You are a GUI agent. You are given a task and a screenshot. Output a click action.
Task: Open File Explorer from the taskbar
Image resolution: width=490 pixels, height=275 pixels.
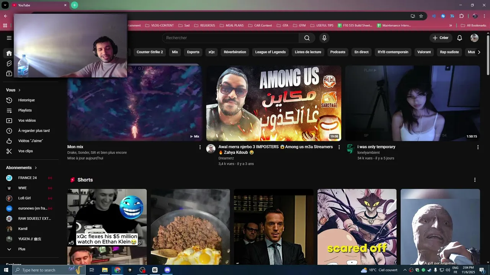pyautogui.click(x=105, y=270)
